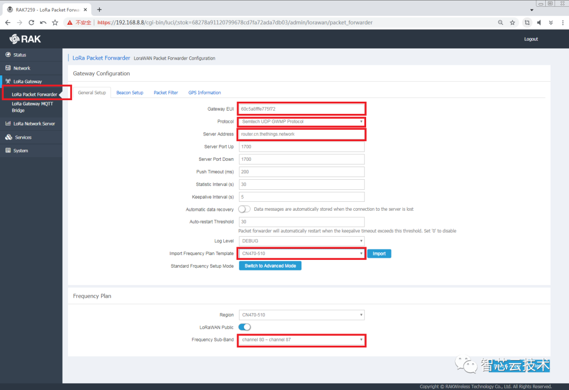
Task: Click the Push Timeout (ms) input field
Action: [301, 172]
